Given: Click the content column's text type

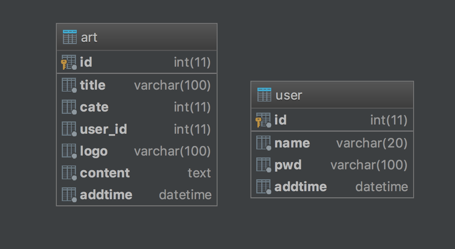Looking at the screenshot, I should (x=199, y=173).
